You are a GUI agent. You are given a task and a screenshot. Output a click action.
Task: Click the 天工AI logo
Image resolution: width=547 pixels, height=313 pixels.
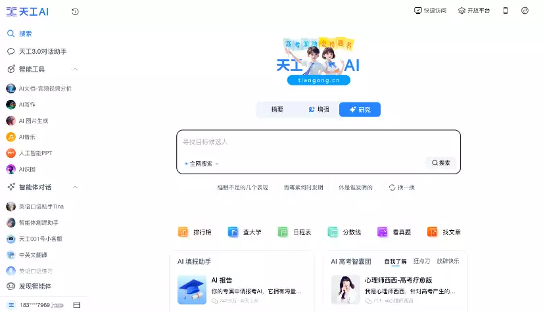click(27, 12)
